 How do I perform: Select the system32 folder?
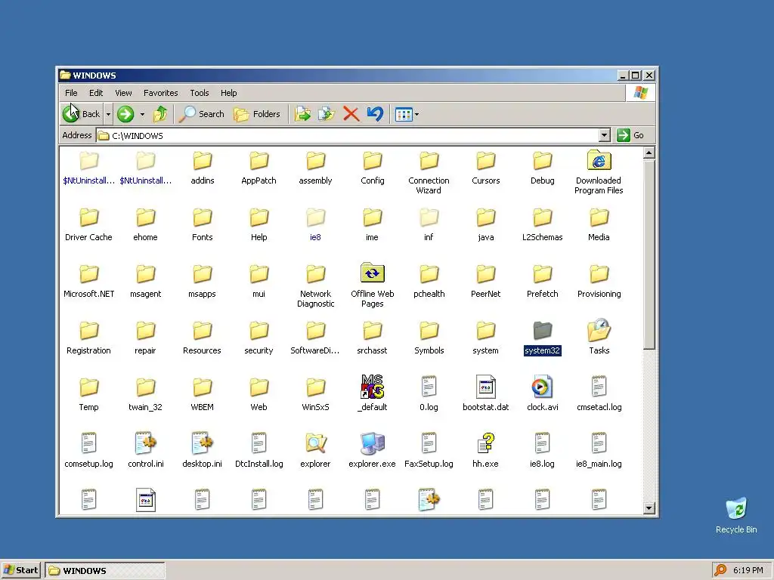[542, 338]
